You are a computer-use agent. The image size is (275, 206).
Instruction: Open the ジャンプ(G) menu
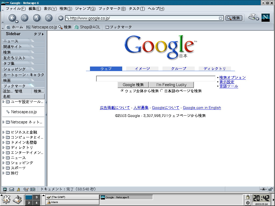click(85, 9)
